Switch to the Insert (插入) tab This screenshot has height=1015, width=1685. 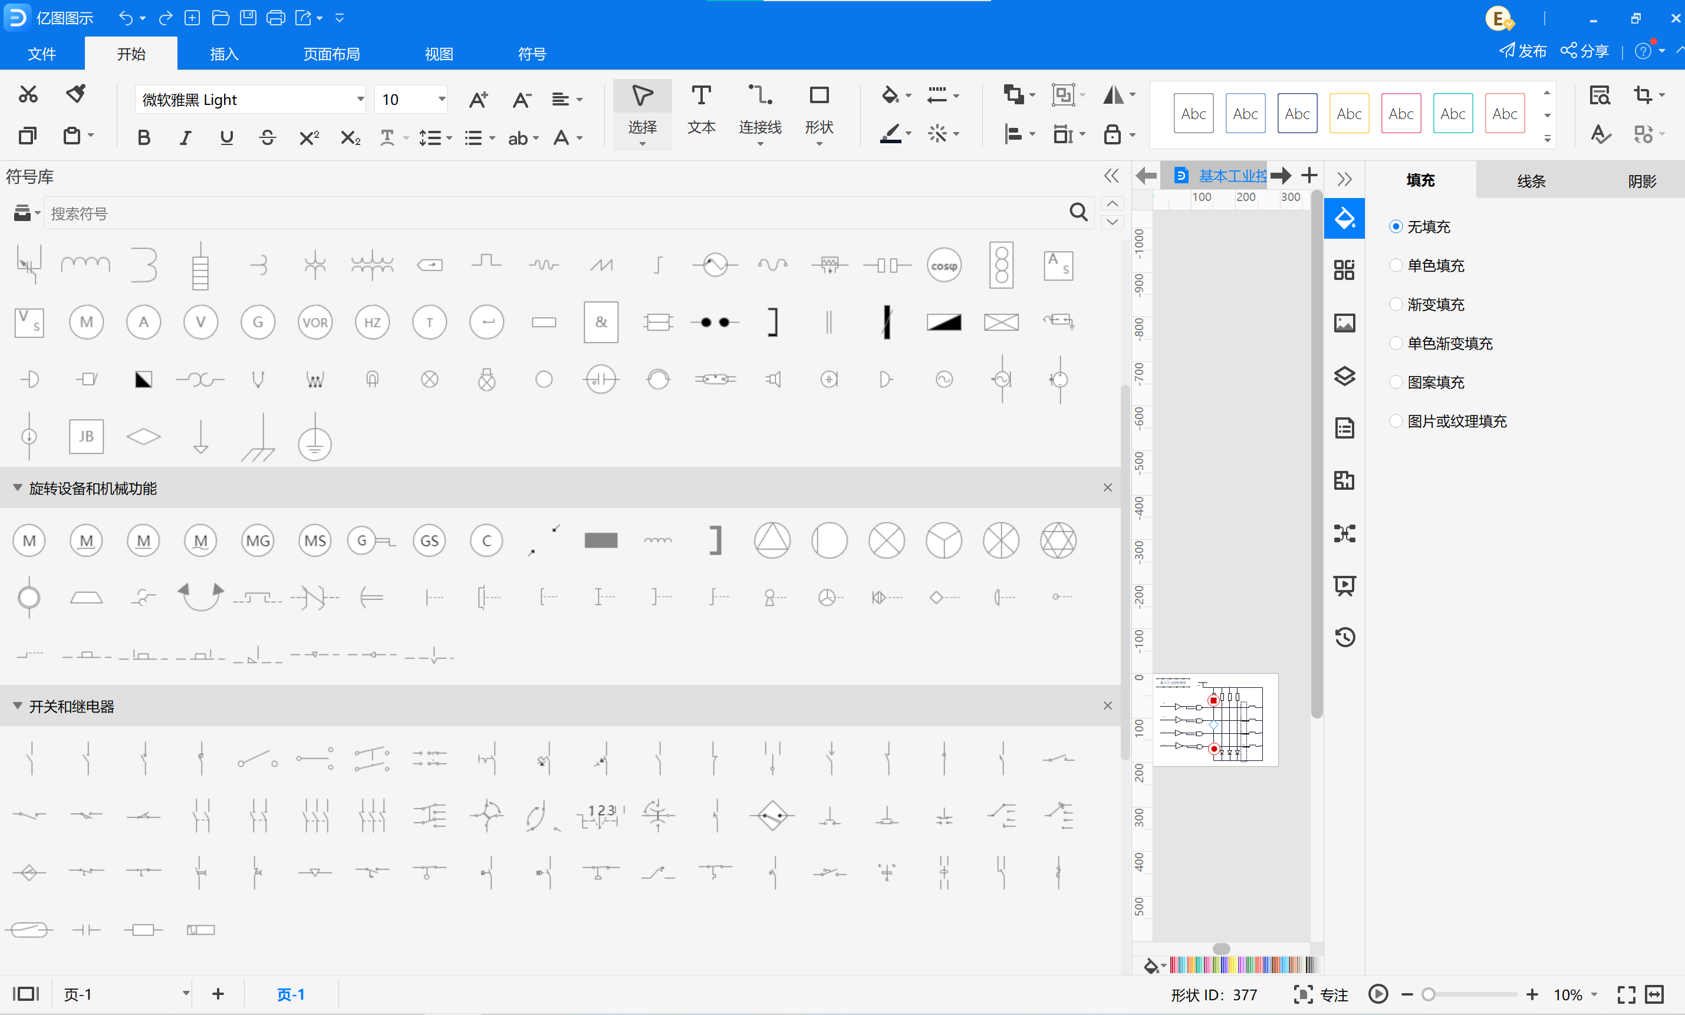click(223, 53)
